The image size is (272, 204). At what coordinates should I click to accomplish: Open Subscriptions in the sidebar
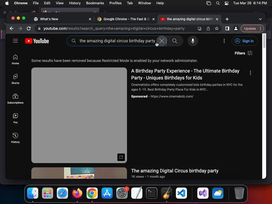[15, 99]
